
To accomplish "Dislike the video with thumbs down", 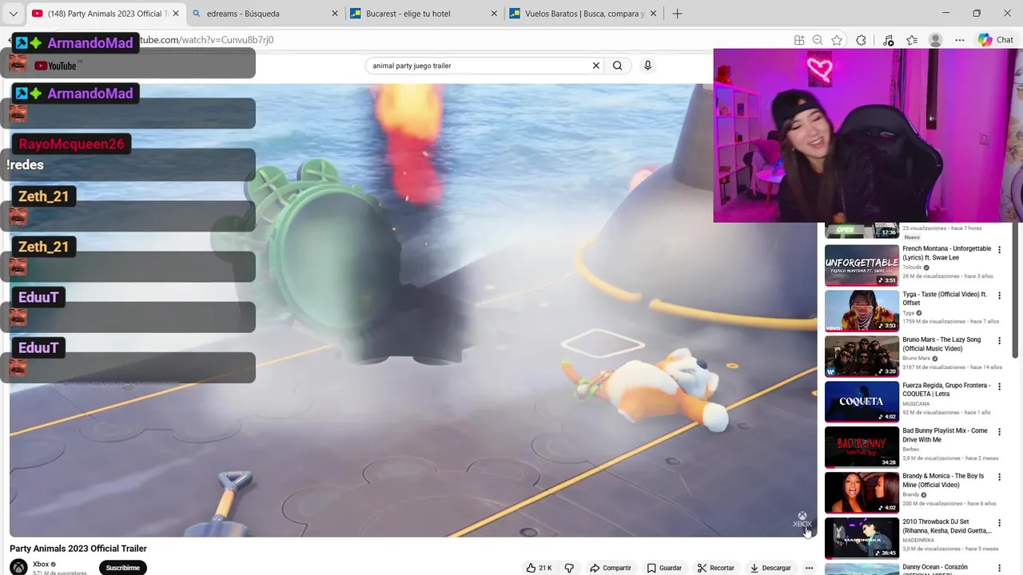I will coord(569,568).
